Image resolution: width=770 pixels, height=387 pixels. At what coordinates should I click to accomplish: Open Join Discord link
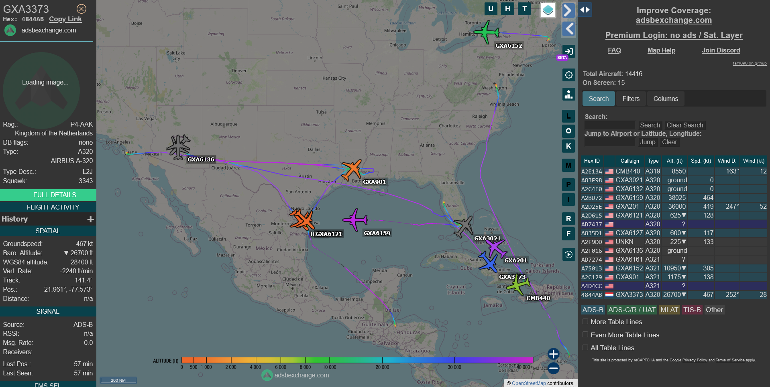coord(721,50)
